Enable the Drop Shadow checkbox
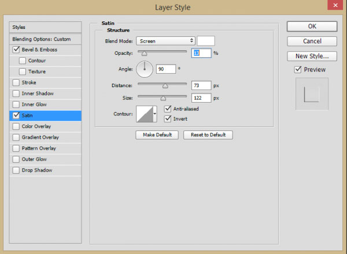The image size is (347, 254). coord(16,170)
